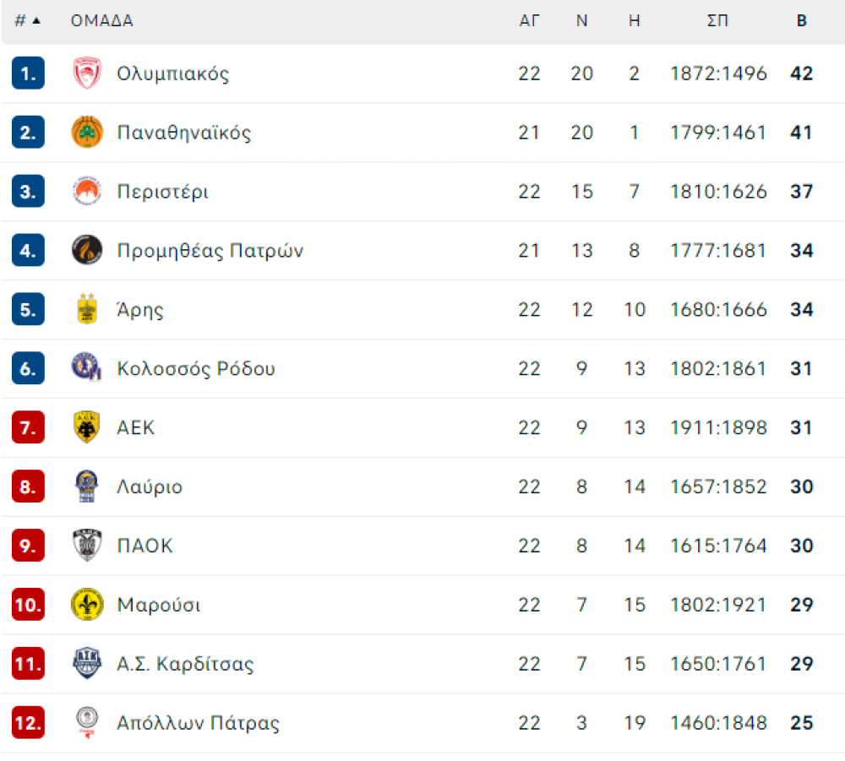Open the Lavrio team logo

[87, 486]
